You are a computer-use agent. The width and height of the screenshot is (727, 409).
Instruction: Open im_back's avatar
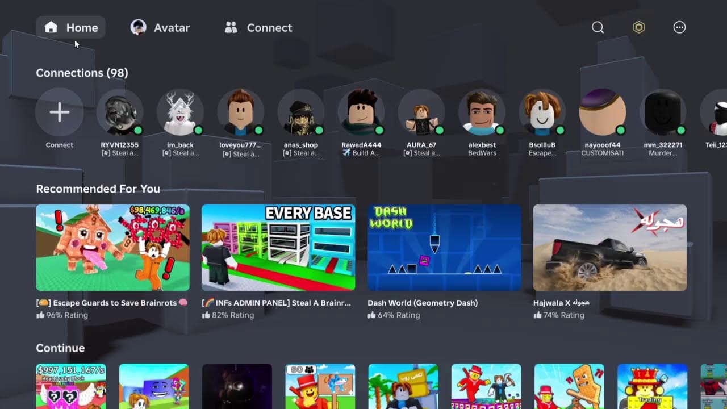tap(180, 112)
